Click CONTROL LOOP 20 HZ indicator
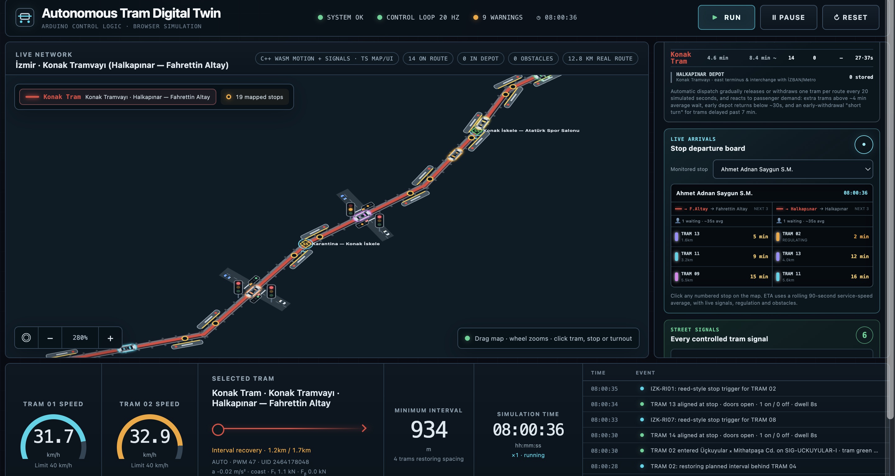The width and height of the screenshot is (895, 476). [418, 17]
